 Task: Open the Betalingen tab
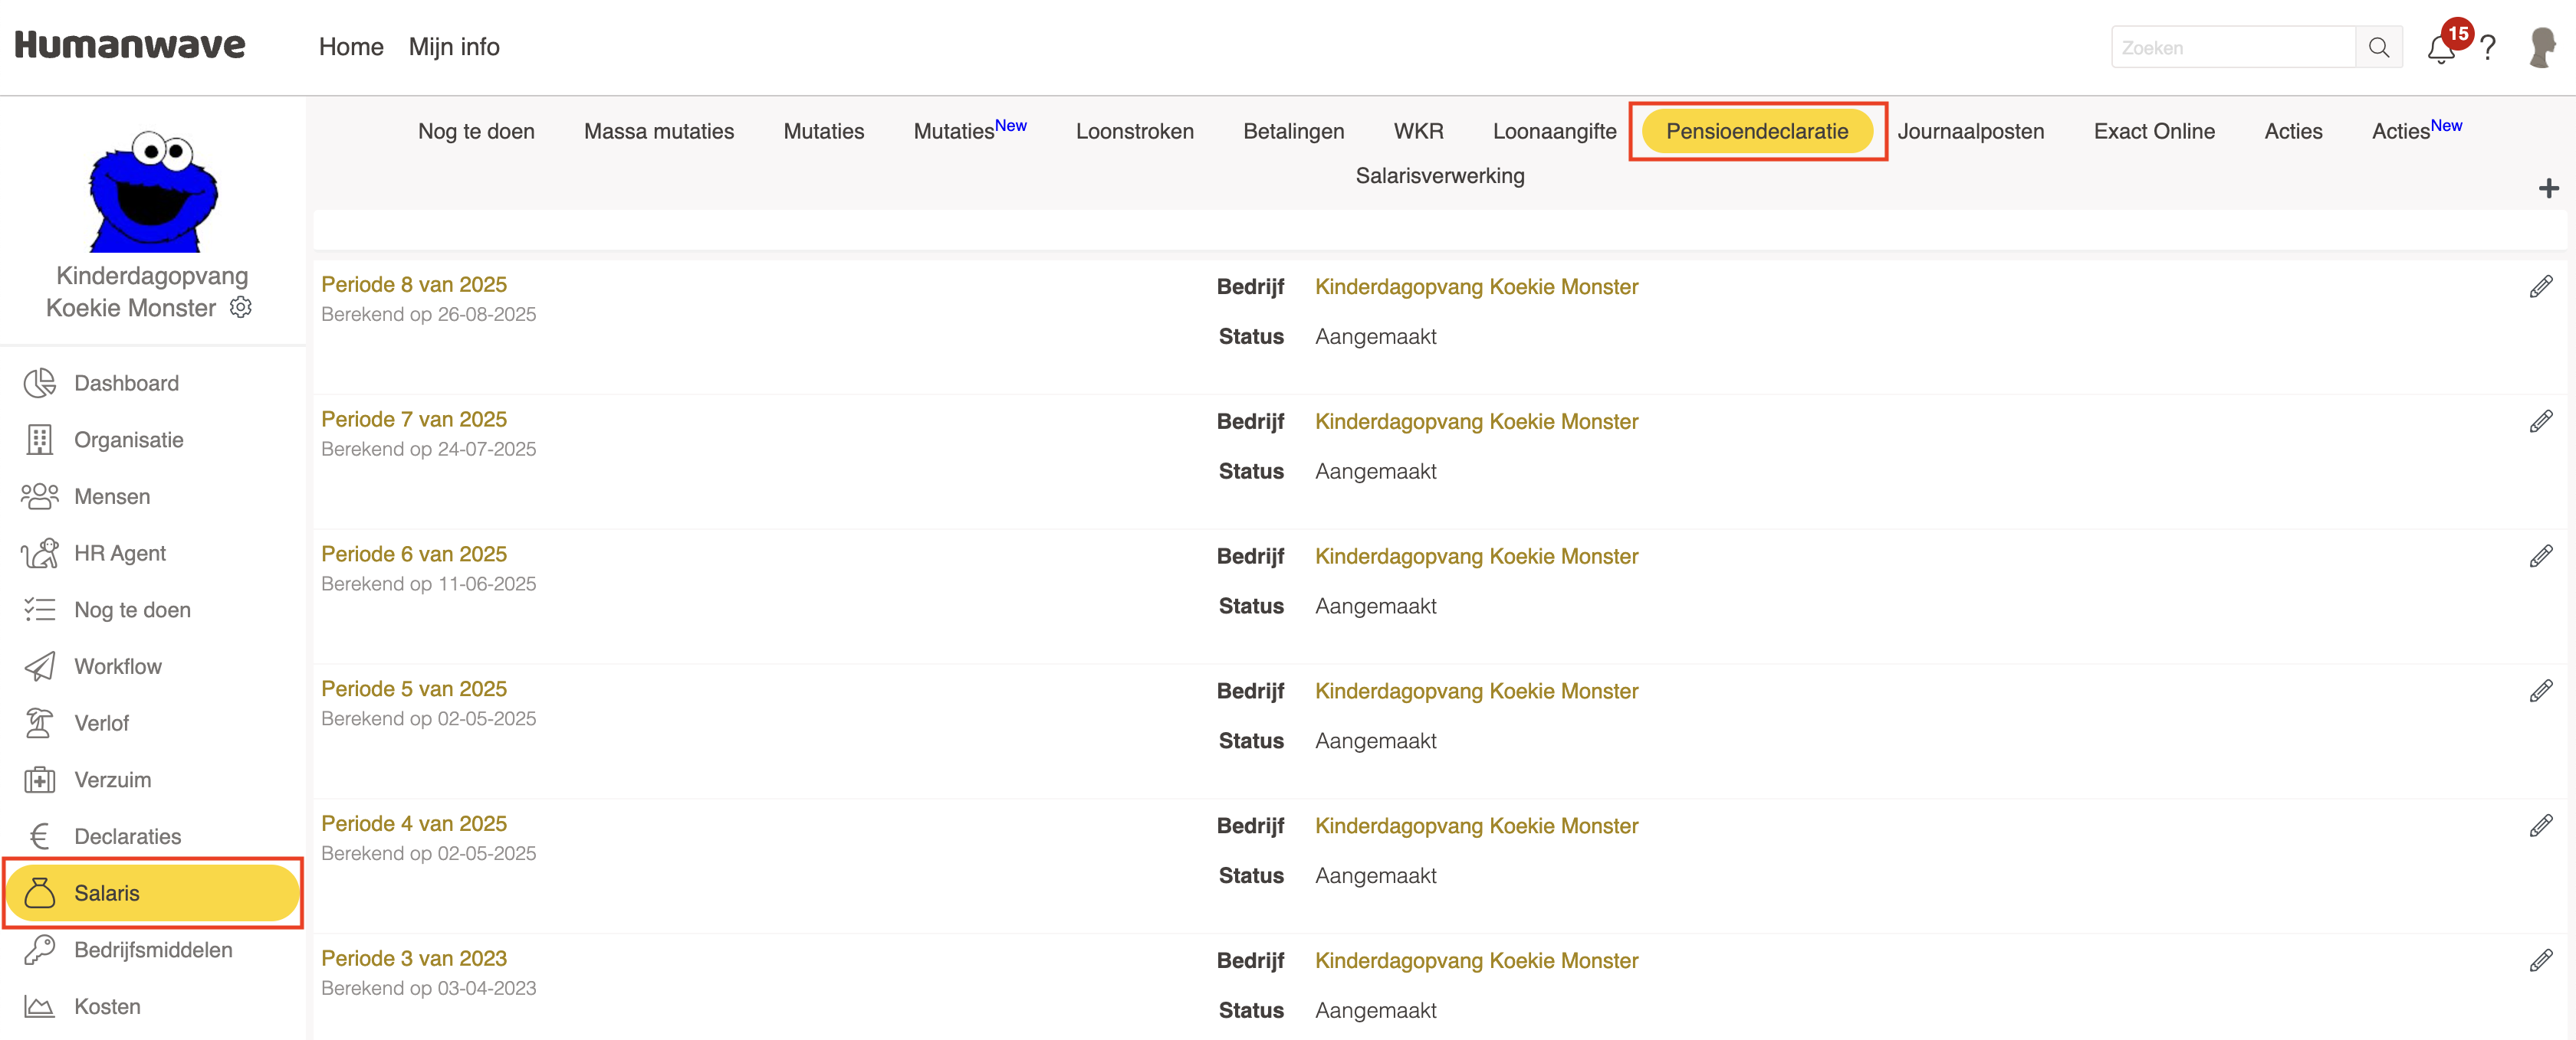click(x=1293, y=131)
